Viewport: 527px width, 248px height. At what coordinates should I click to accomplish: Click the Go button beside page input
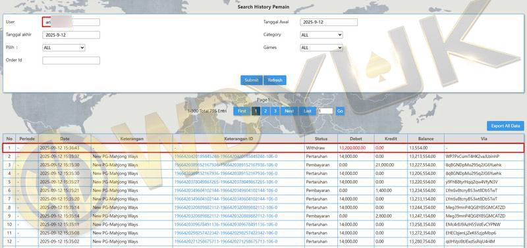(340, 111)
